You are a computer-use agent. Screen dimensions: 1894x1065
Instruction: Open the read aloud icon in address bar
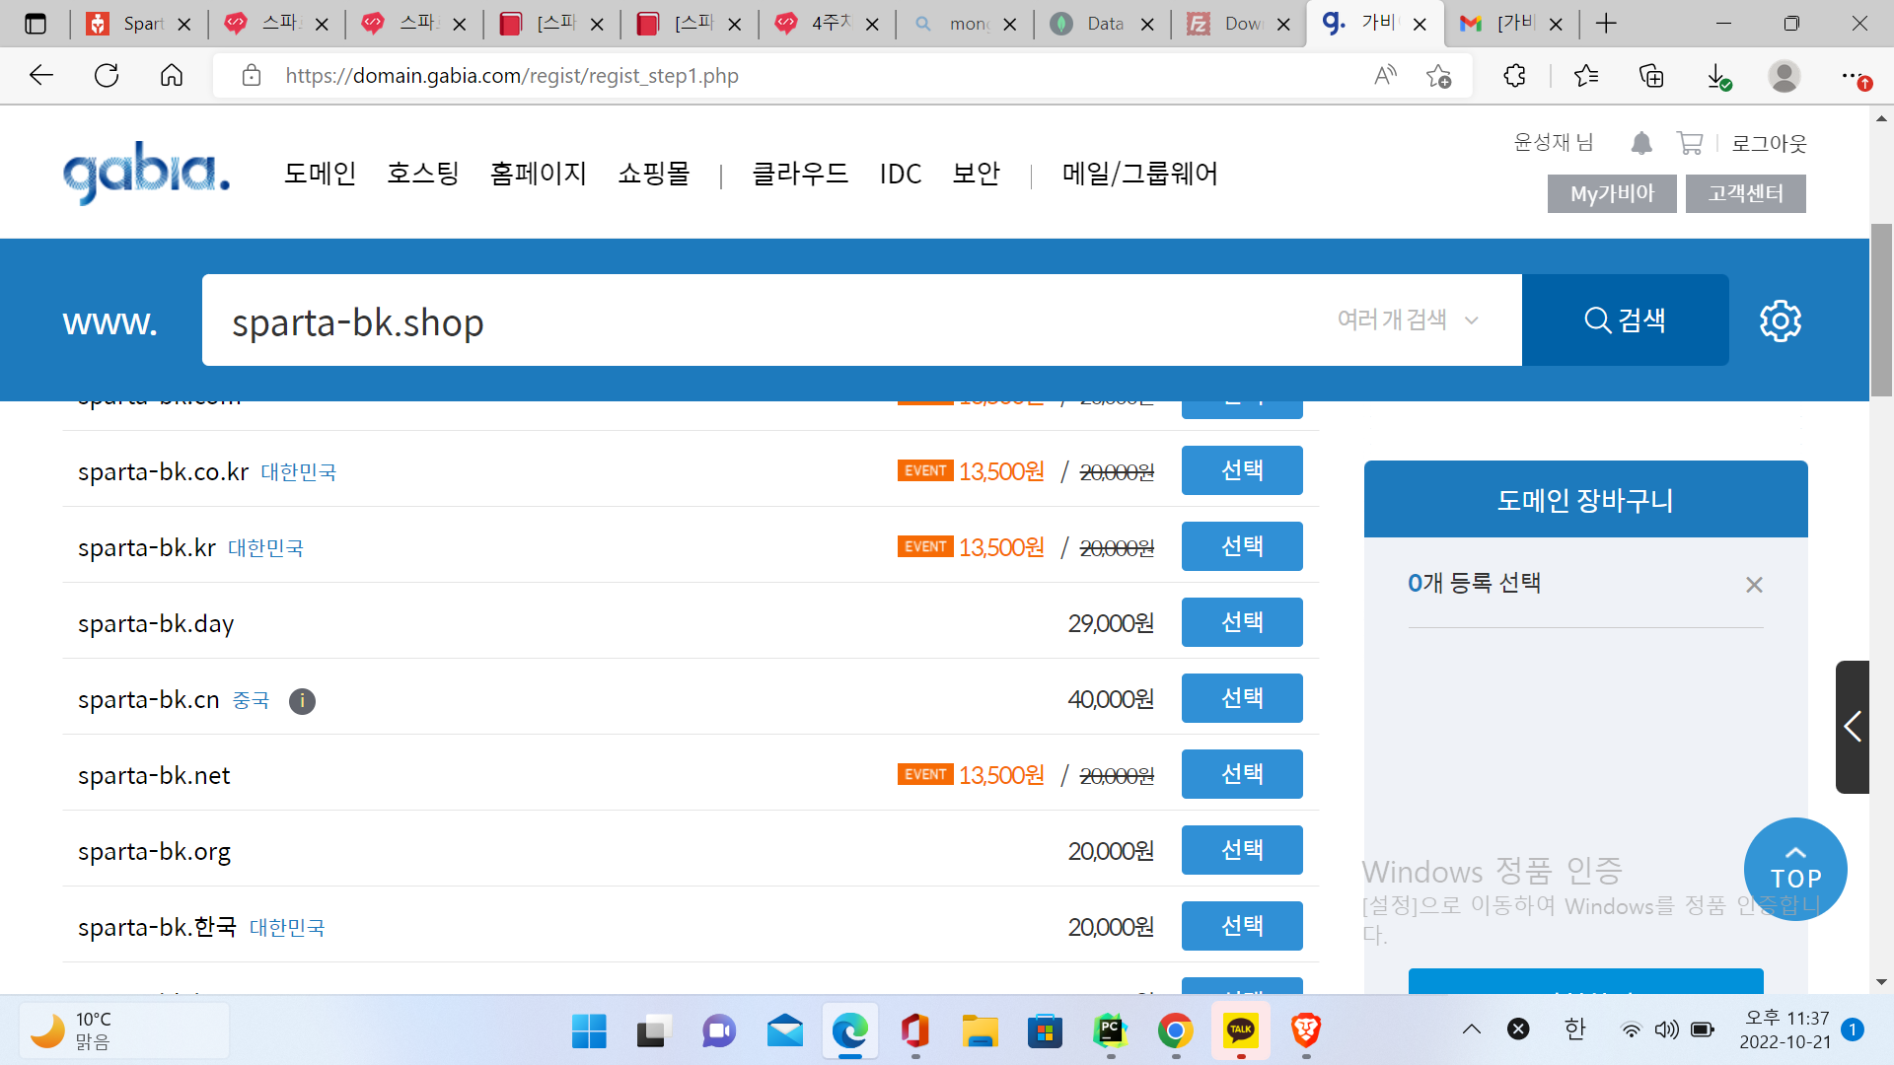[1385, 76]
